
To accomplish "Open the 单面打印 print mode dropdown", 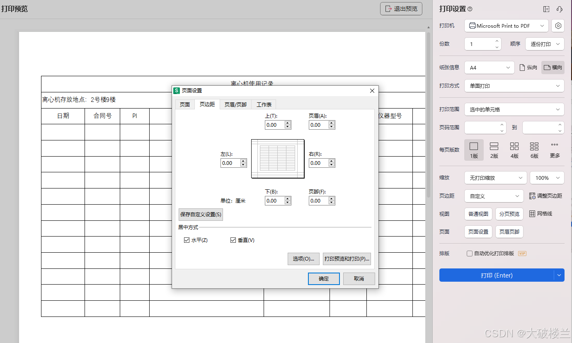I will point(514,86).
